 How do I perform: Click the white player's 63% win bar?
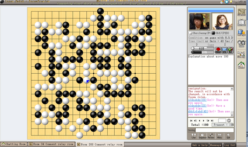pos(203,48)
